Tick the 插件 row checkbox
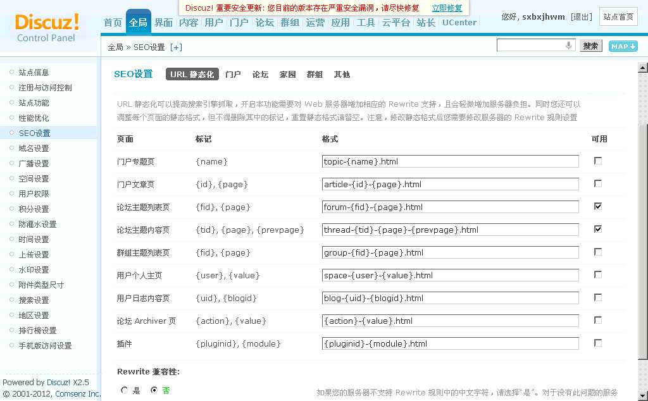 click(x=598, y=343)
